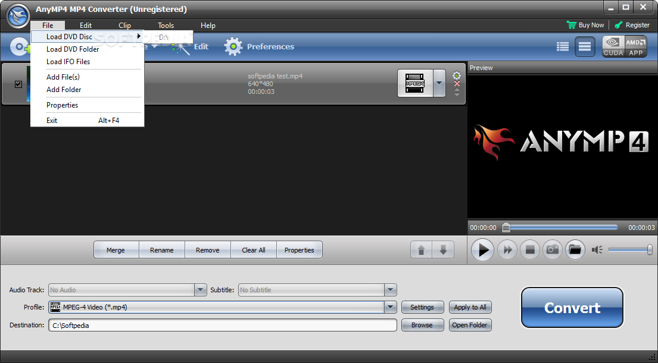Toggle AMD APP acceleration icon
The width and height of the screenshot is (658, 363).
[x=635, y=46]
